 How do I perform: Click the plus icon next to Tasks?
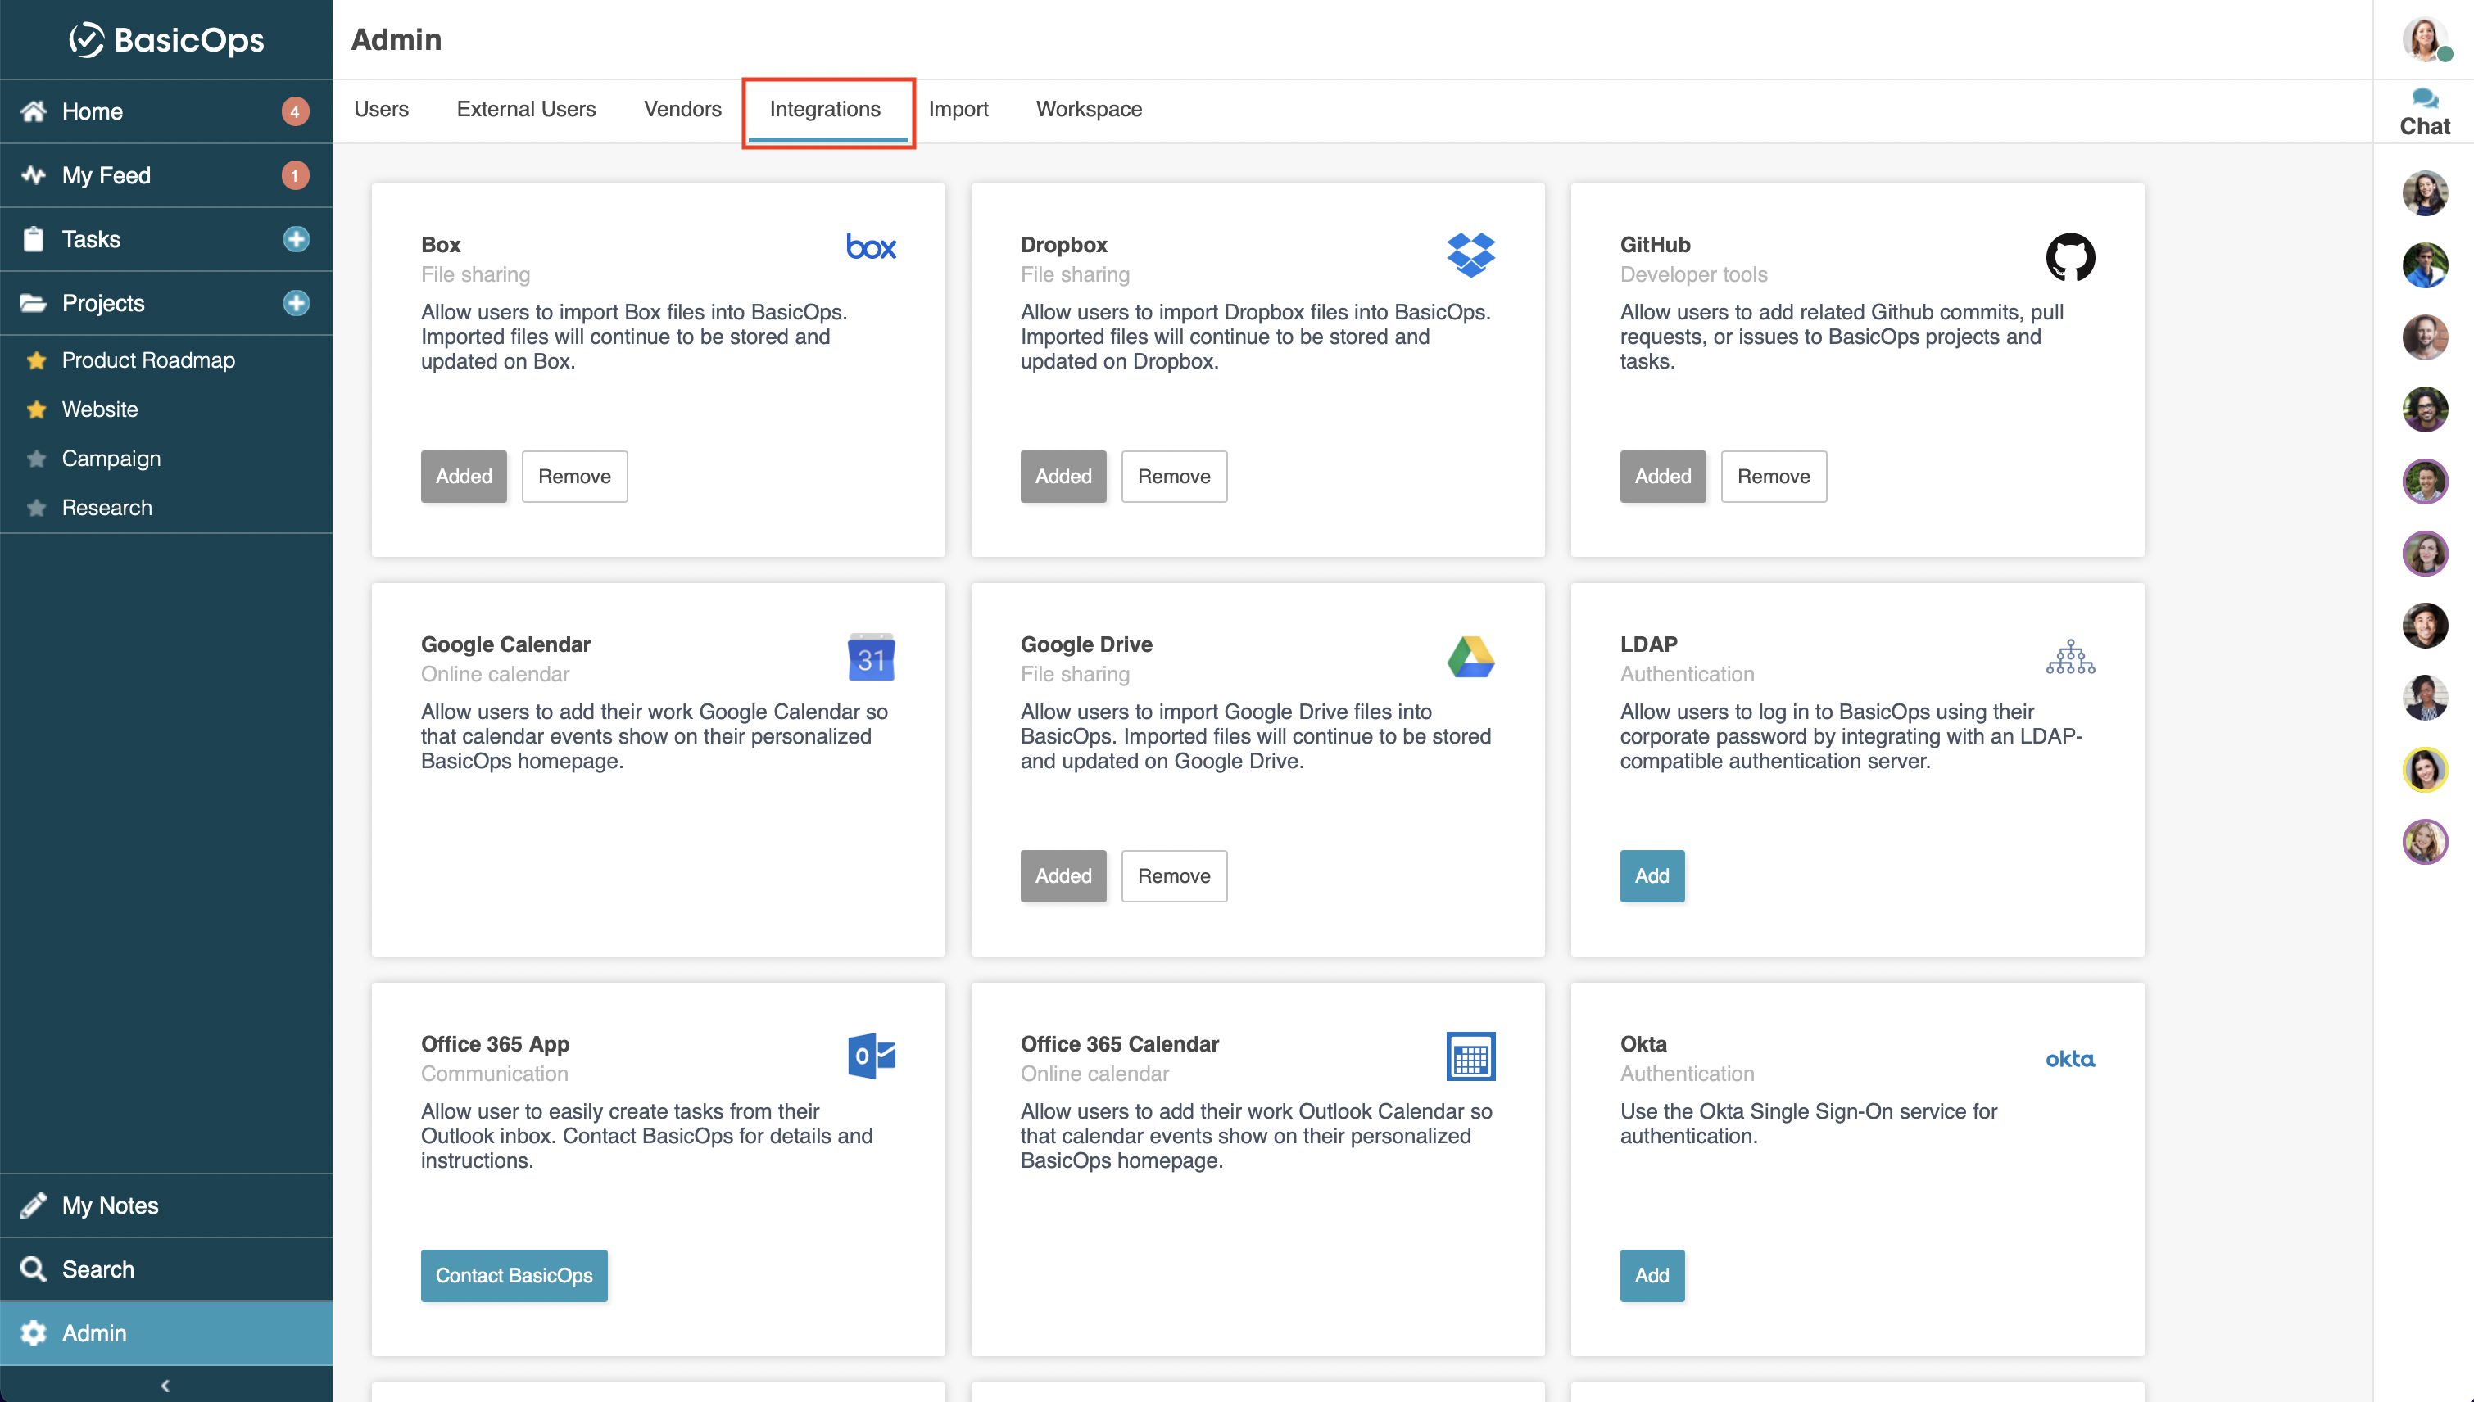point(296,239)
